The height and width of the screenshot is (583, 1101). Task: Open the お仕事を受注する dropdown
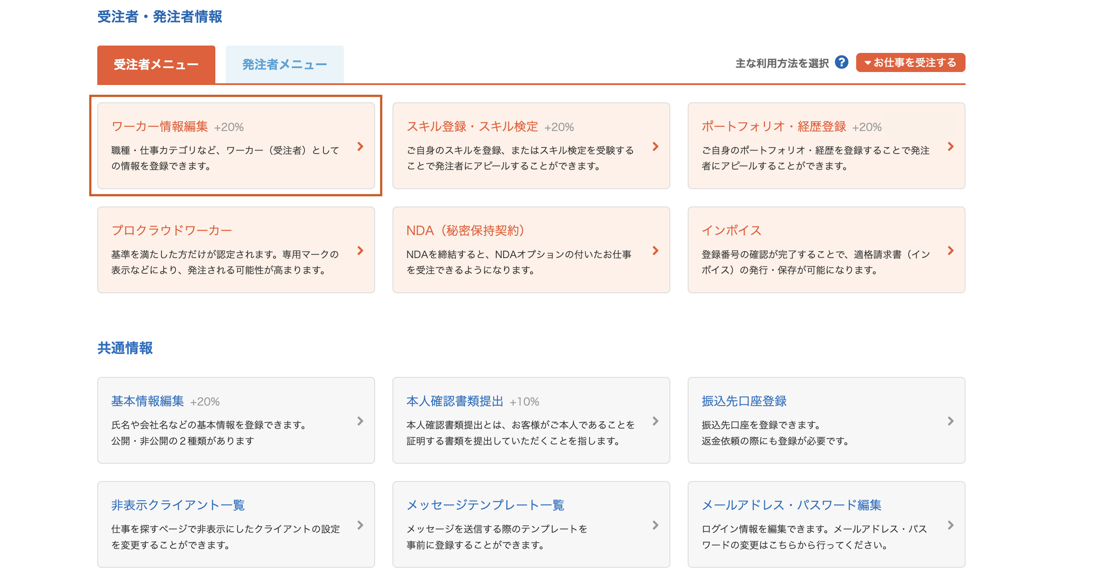pos(910,62)
